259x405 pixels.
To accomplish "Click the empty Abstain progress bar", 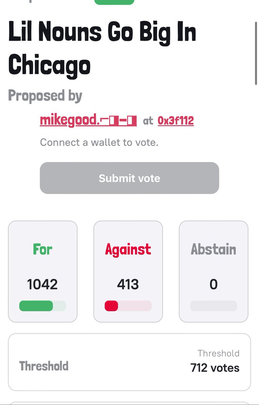I will tap(213, 306).
